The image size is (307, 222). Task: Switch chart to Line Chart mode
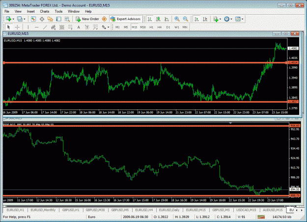(x=167, y=19)
